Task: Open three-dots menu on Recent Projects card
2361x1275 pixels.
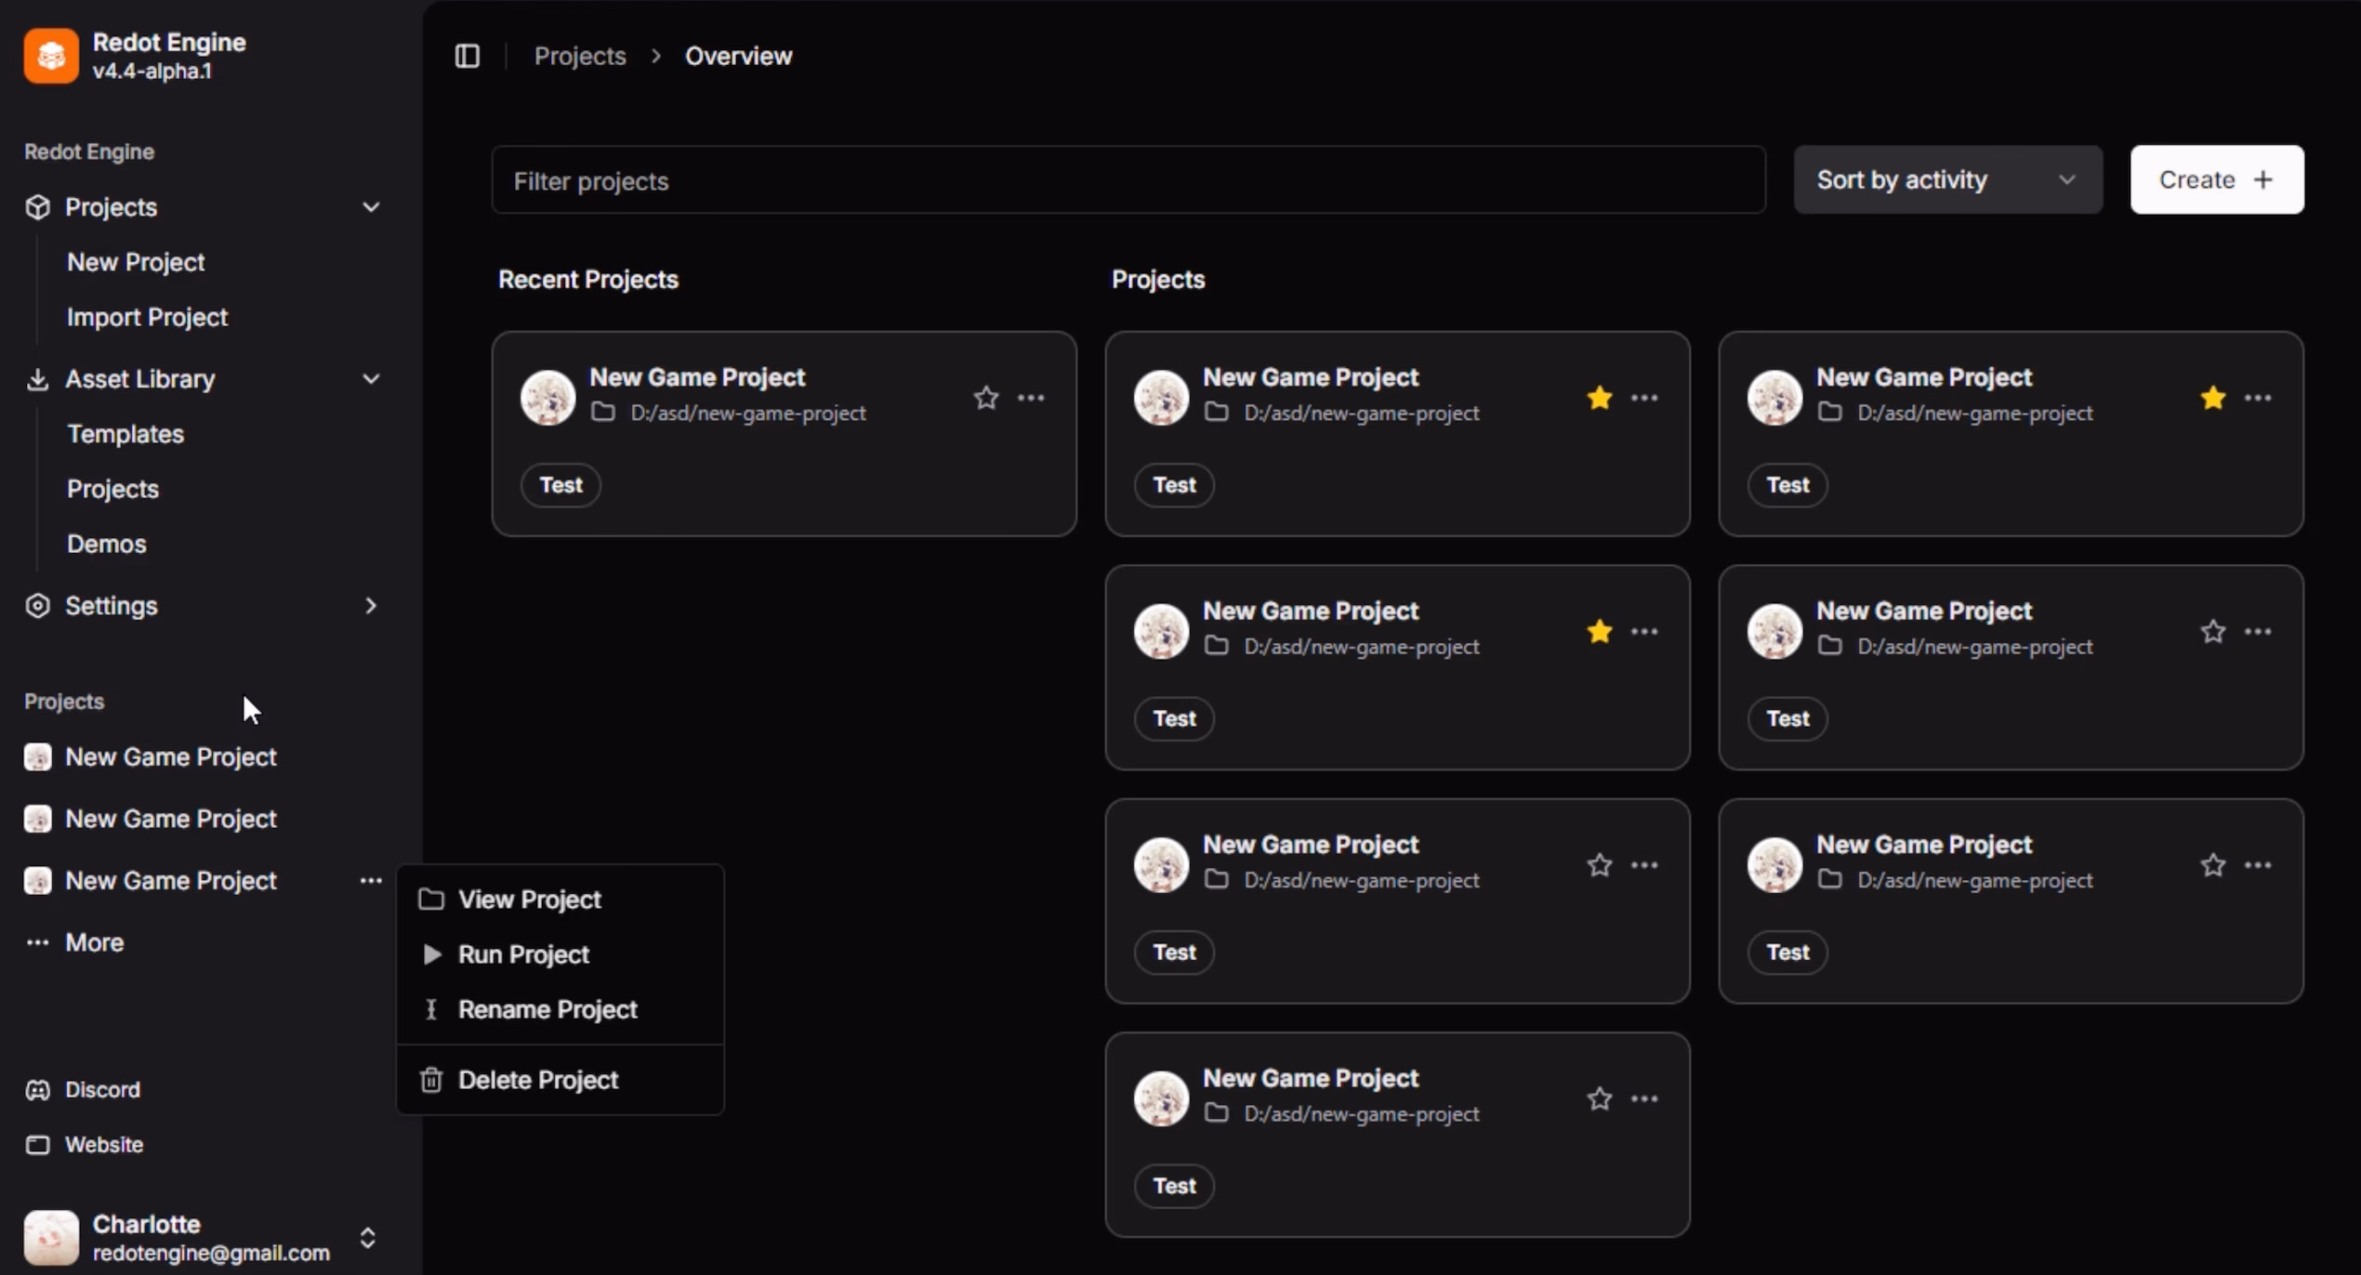Action: click(x=1030, y=398)
